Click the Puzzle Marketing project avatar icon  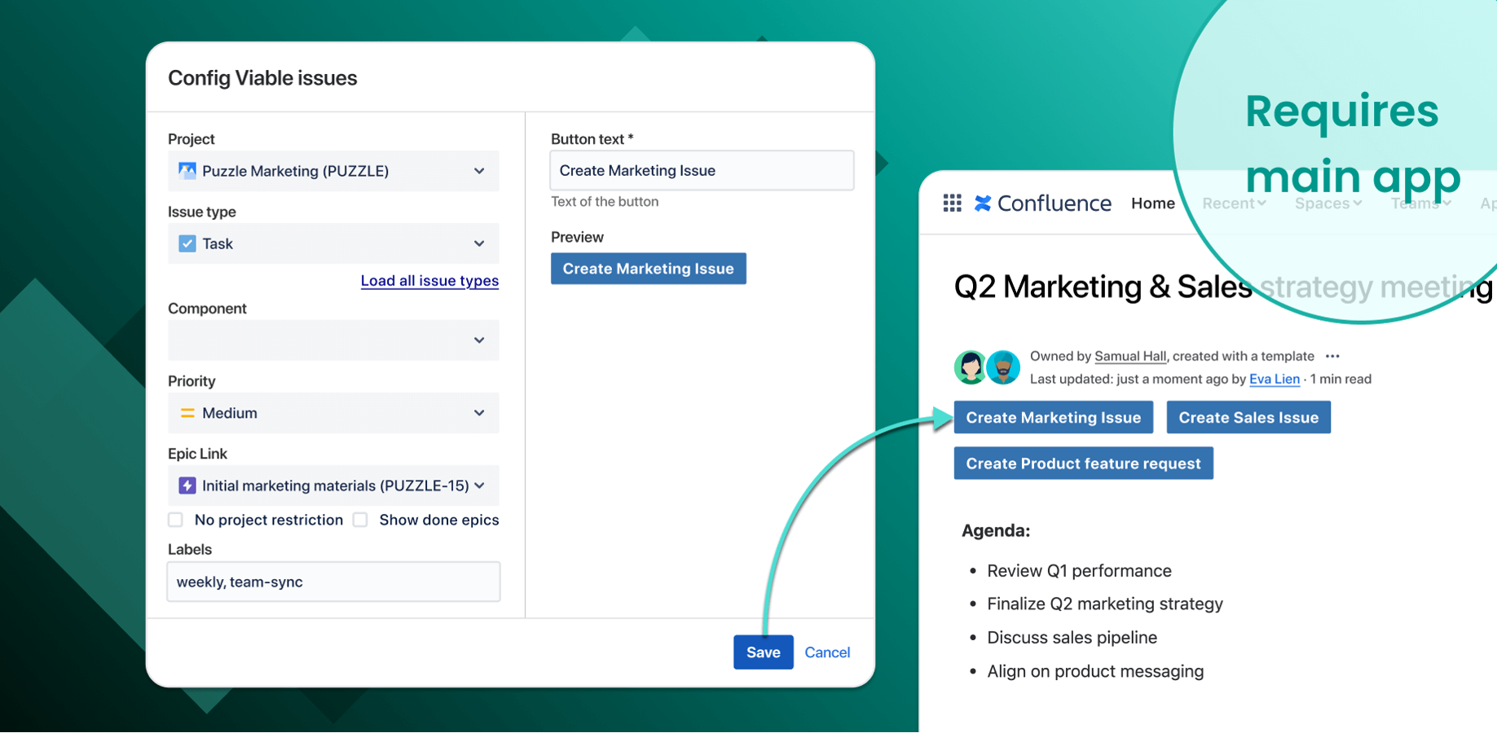point(187,171)
